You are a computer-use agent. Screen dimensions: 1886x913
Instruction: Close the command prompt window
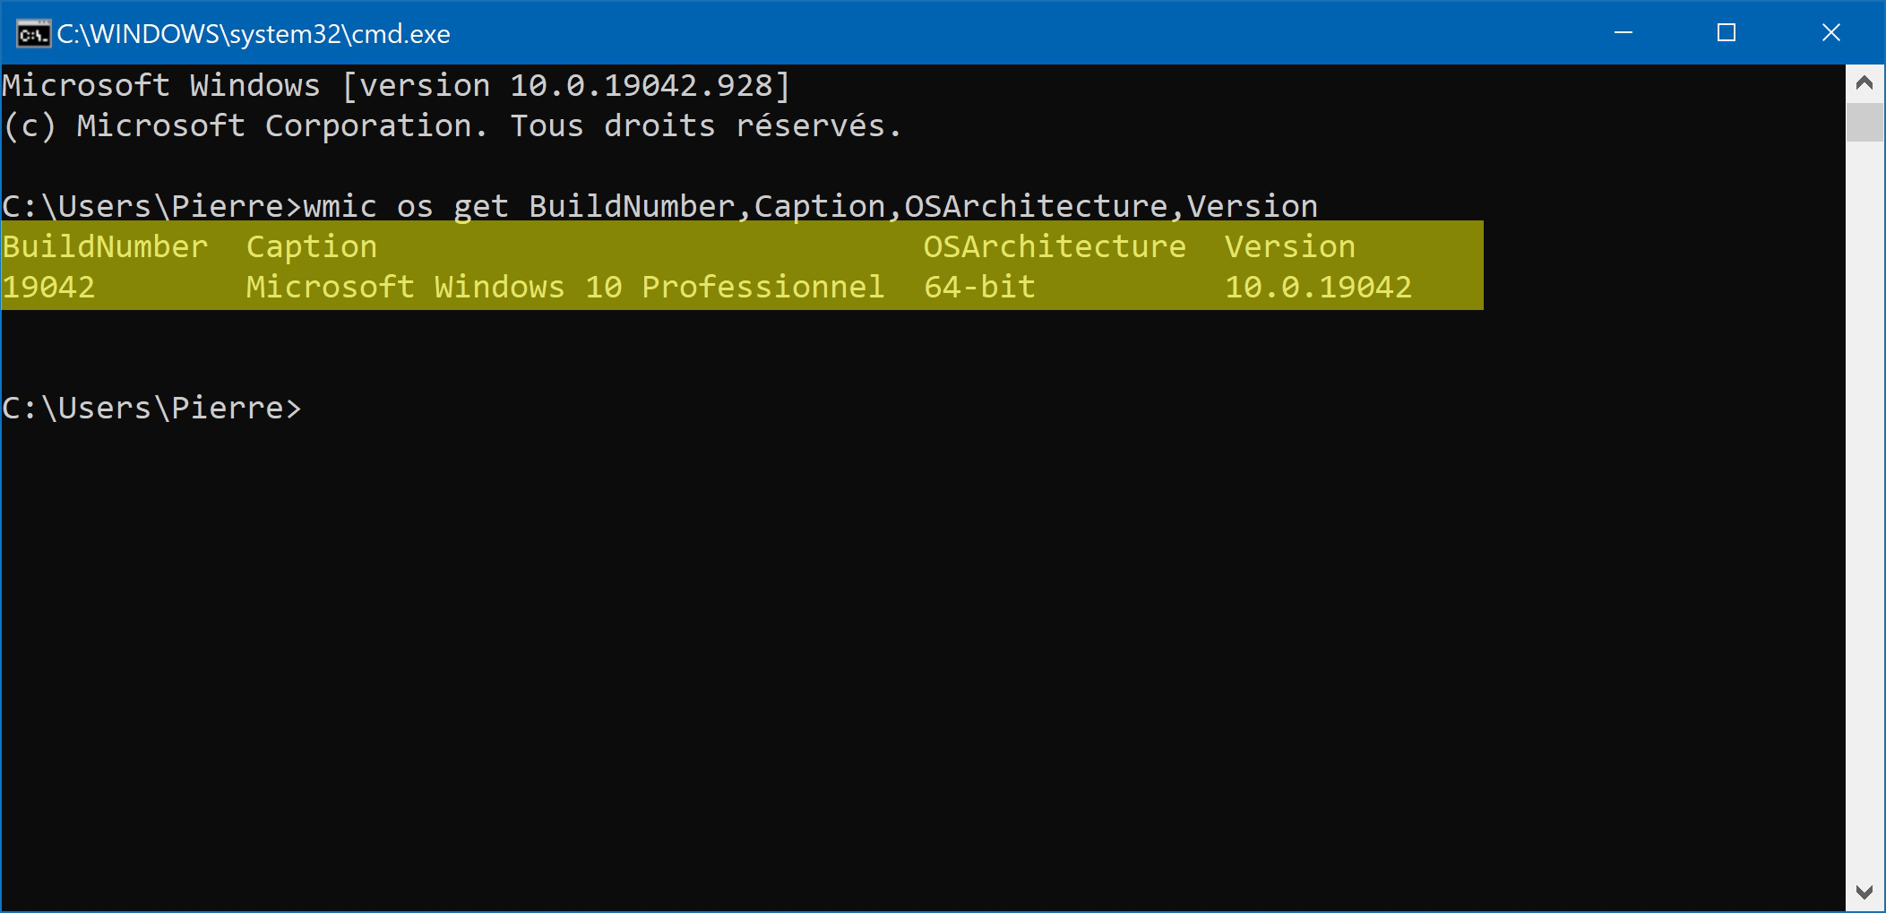1831,33
